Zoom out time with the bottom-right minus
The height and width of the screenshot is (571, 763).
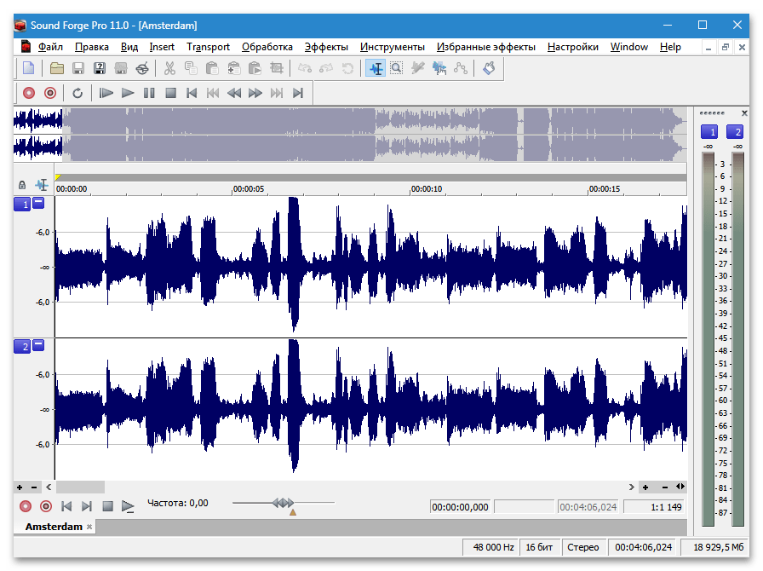pos(665,487)
